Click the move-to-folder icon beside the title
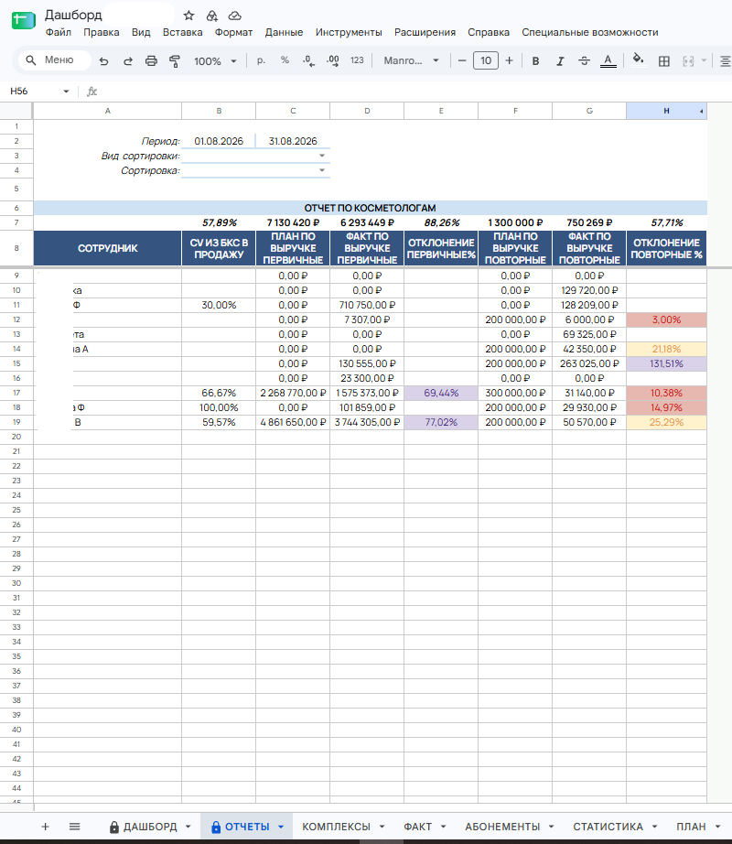The image size is (732, 844). (x=212, y=16)
